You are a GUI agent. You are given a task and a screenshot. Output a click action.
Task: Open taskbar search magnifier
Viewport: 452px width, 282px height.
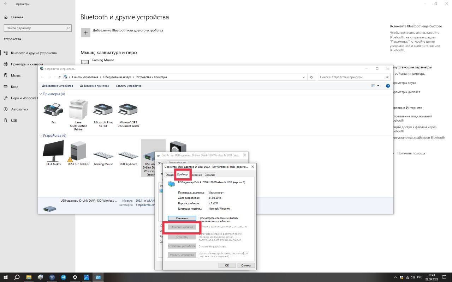(17, 277)
